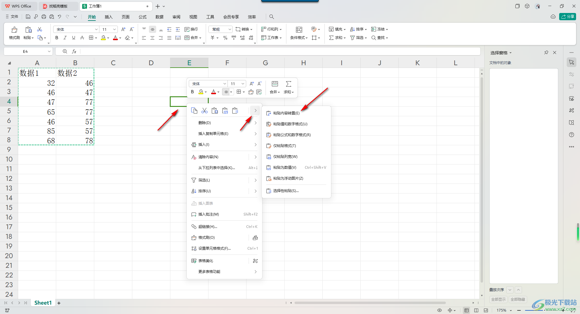Click the 全部显示 button in selection pane
Image resolution: width=580 pixels, height=314 pixels.
click(498, 300)
